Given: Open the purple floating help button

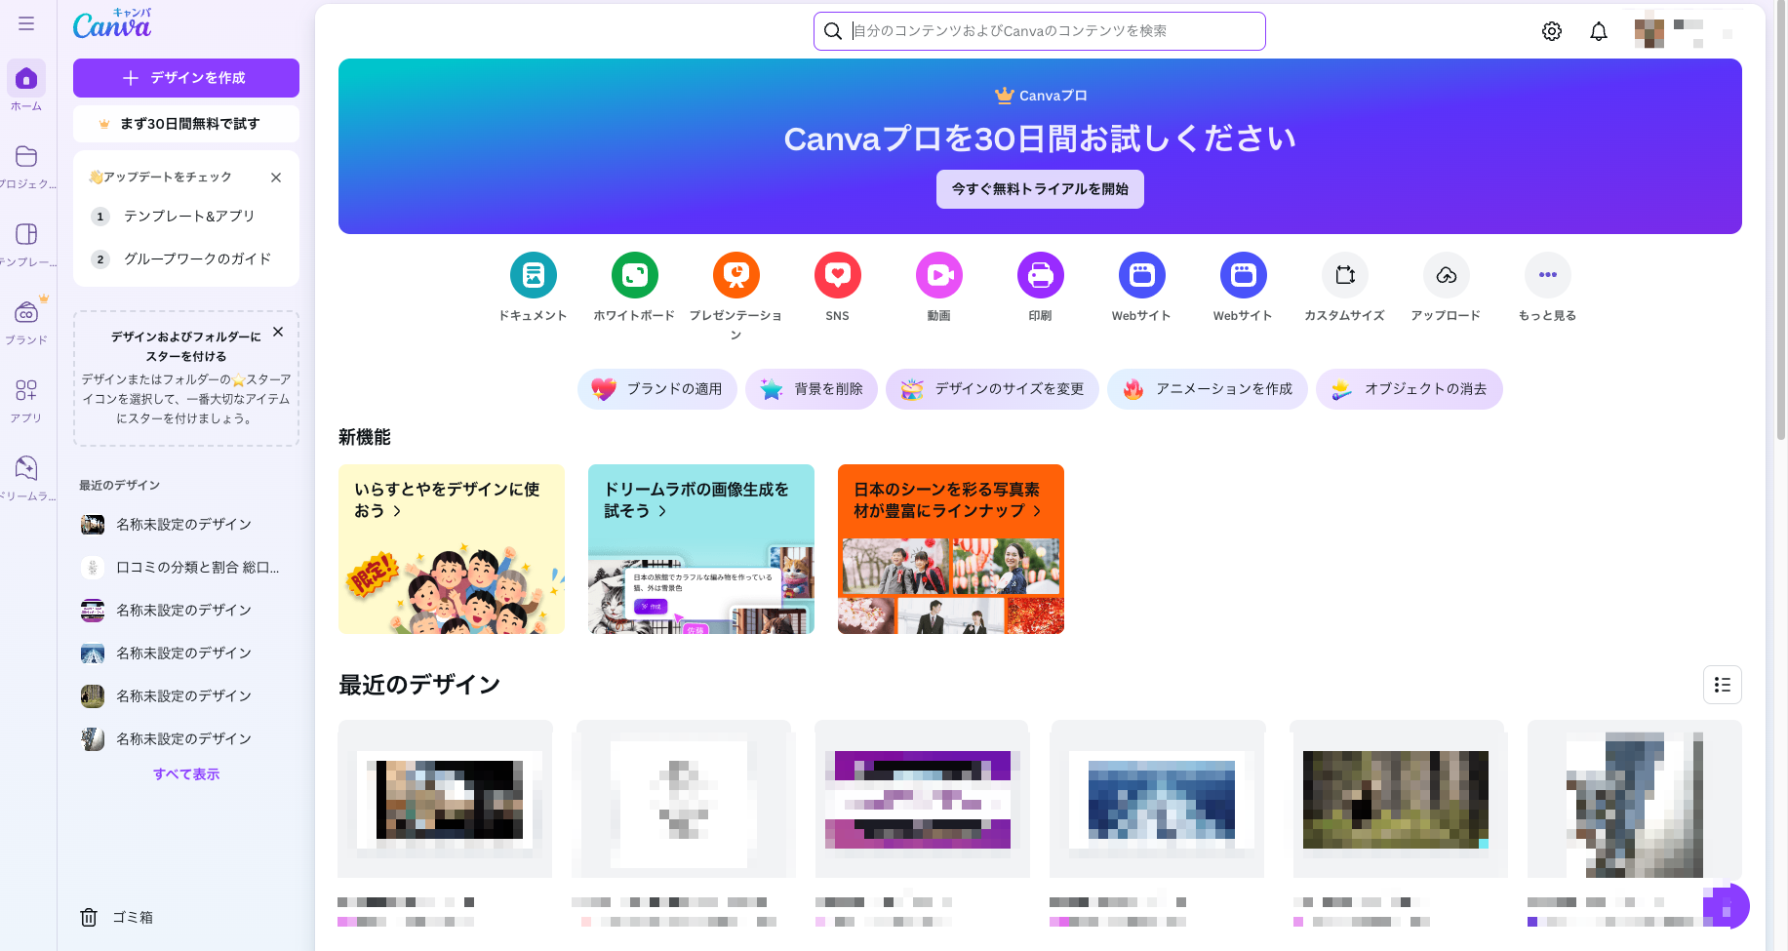Looking at the screenshot, I should 1727,906.
